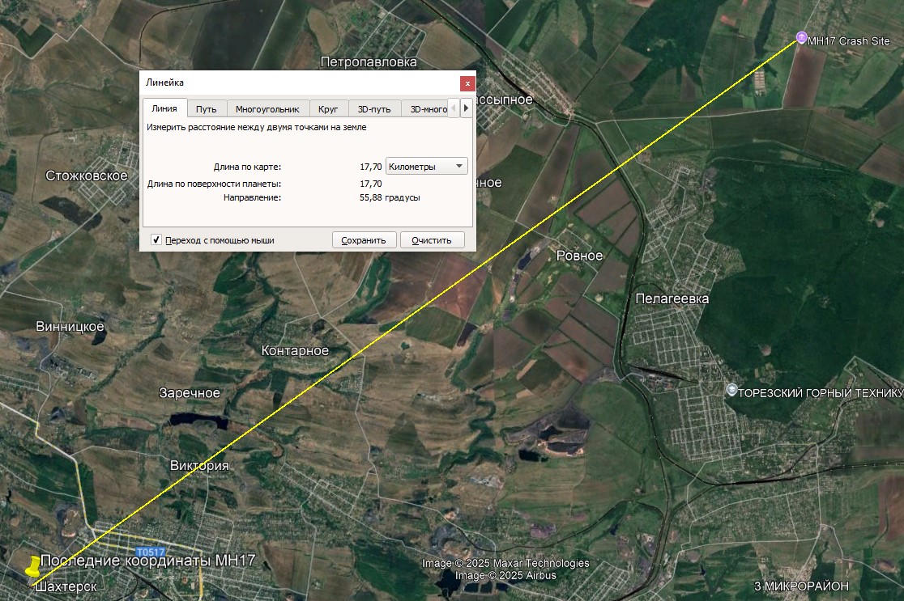This screenshot has height=601, width=904.
Task: Open the Километры units dropdown
Action: (427, 166)
